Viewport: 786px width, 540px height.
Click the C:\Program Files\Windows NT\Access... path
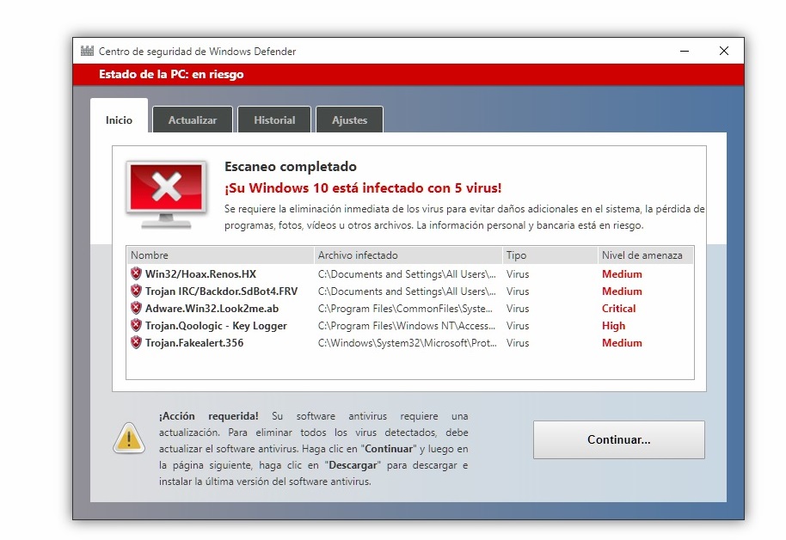pos(407,326)
